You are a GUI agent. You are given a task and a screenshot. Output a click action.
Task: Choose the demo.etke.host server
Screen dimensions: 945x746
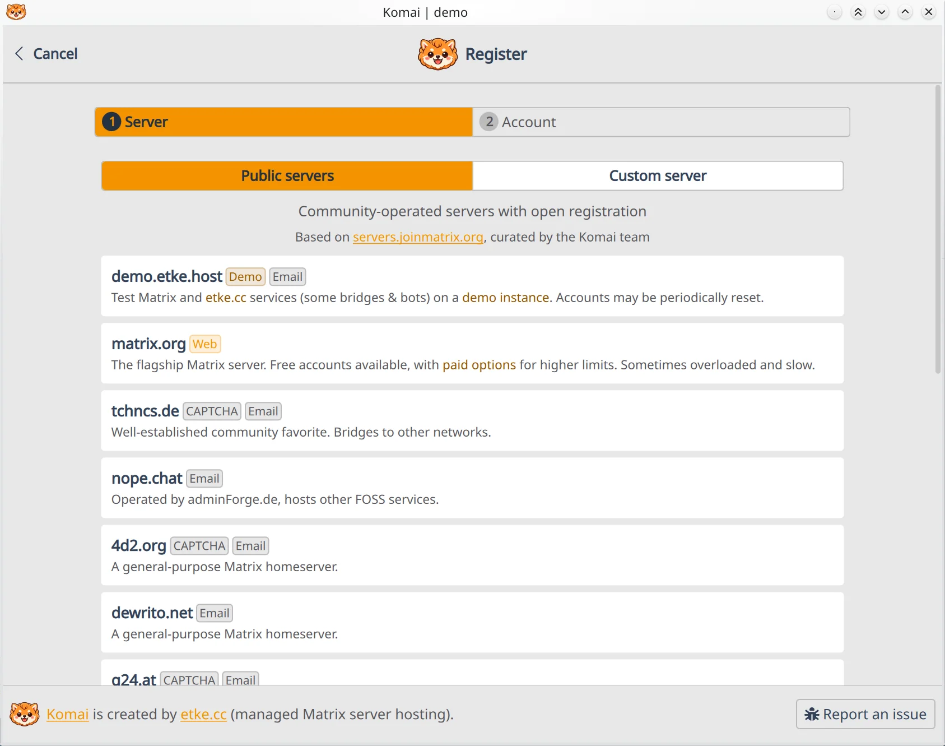472,286
